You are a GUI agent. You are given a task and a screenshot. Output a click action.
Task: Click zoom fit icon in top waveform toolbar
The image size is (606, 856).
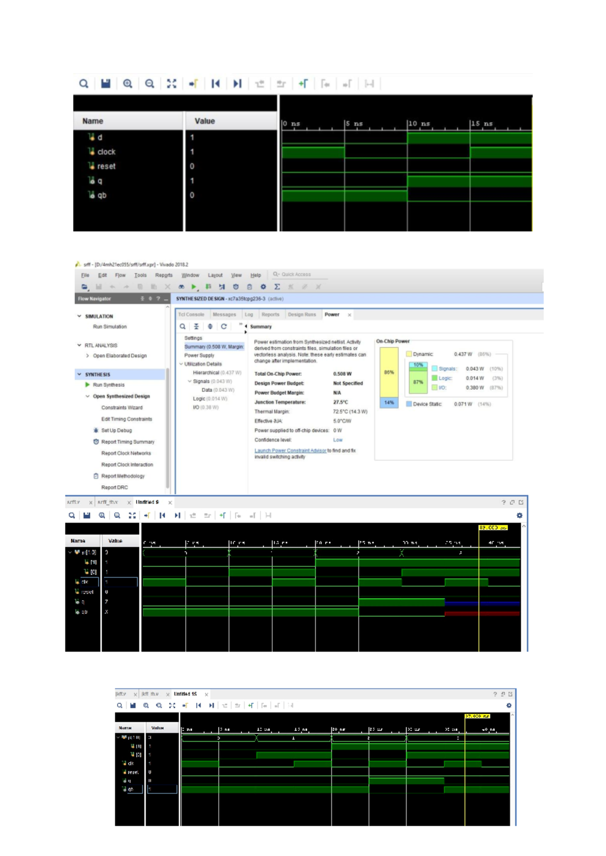pos(172,84)
